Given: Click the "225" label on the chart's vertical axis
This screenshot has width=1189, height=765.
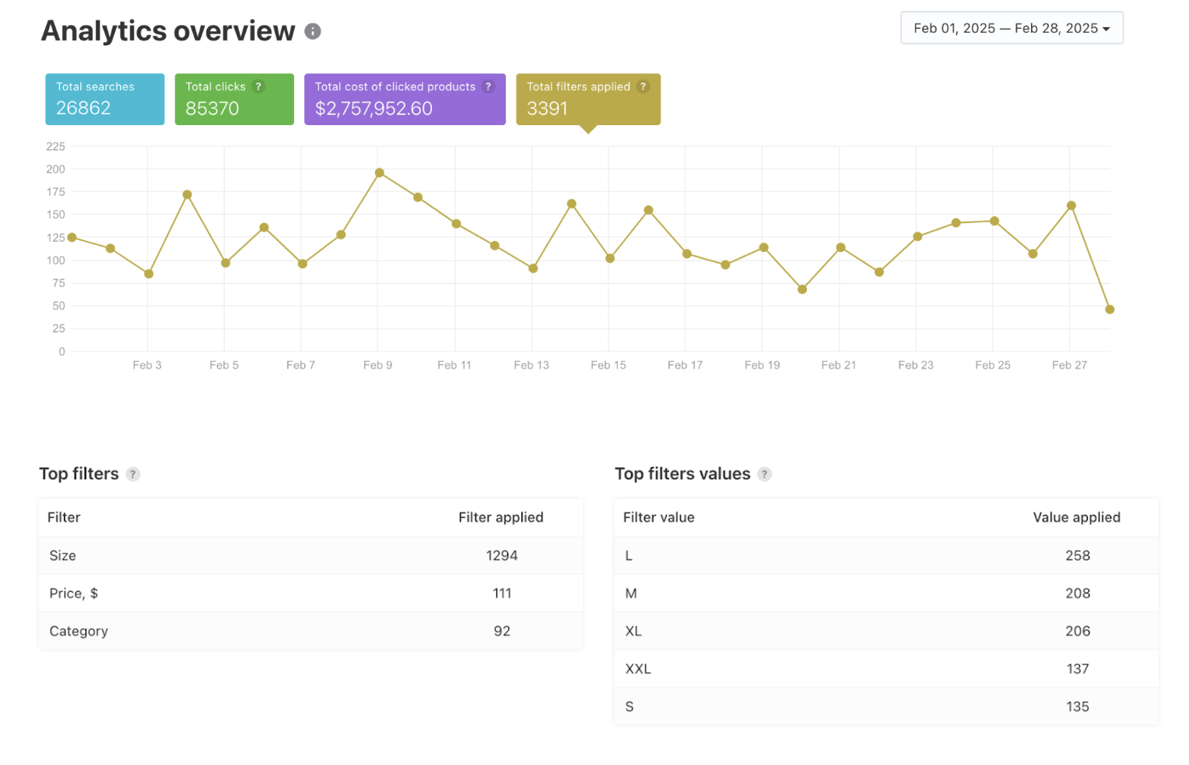Looking at the screenshot, I should tap(56, 146).
